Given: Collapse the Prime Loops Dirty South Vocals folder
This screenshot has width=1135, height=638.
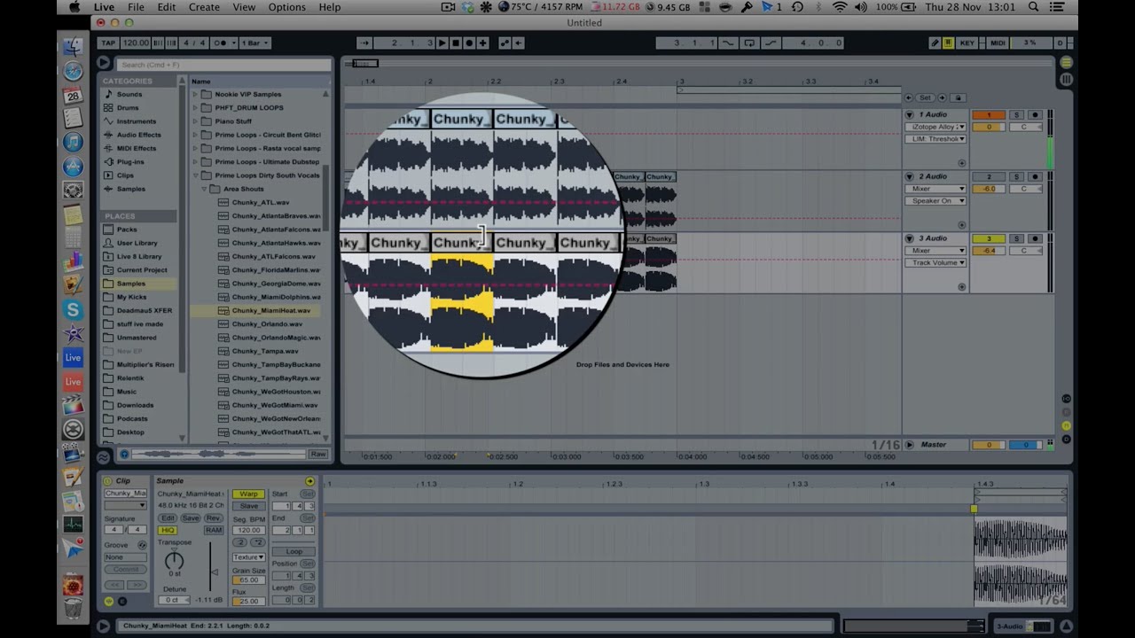Looking at the screenshot, I should [x=195, y=175].
